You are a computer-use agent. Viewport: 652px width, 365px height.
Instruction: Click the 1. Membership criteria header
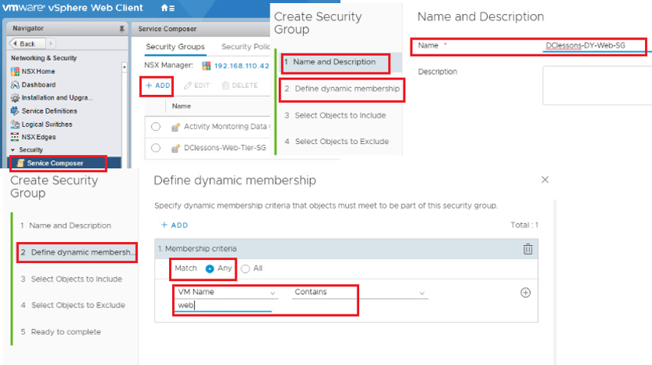click(x=346, y=249)
